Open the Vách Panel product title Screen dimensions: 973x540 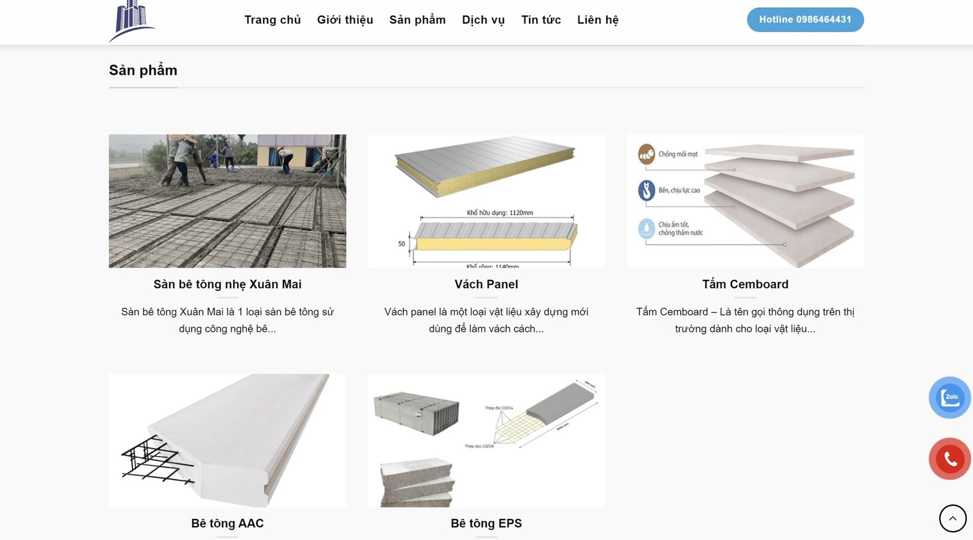pyautogui.click(x=486, y=284)
